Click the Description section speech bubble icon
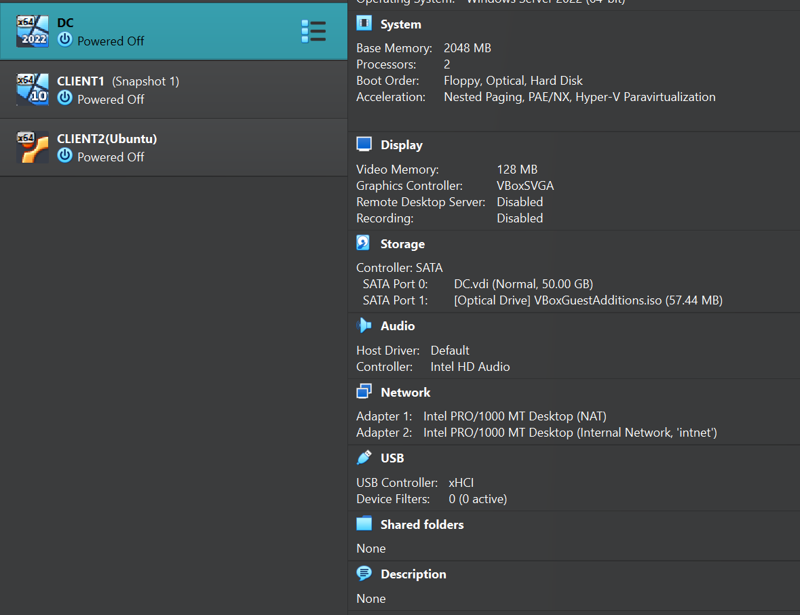The height and width of the screenshot is (615, 800). tap(364, 573)
